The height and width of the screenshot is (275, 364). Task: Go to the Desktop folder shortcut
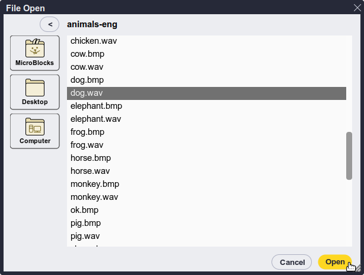[x=35, y=92]
